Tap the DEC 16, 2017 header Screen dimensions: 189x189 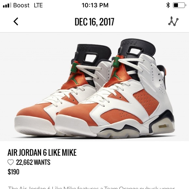pyautogui.click(x=94, y=22)
